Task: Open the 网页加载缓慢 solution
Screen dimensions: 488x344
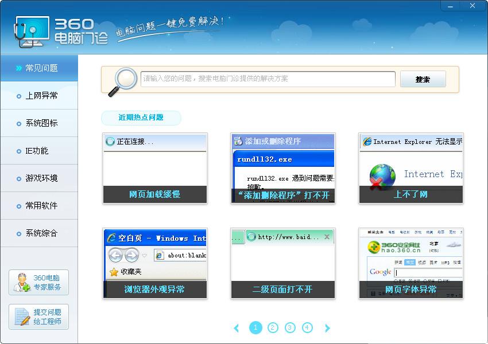Action: coord(154,195)
